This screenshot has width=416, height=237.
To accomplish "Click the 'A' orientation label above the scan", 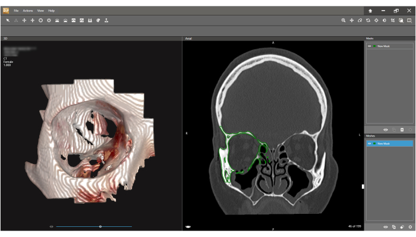I will click(273, 43).
